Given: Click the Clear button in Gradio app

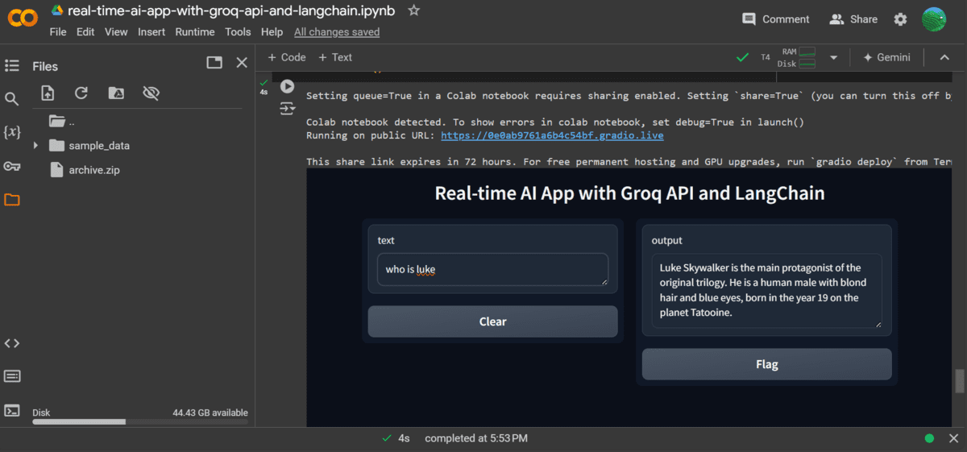Looking at the screenshot, I should coord(492,321).
